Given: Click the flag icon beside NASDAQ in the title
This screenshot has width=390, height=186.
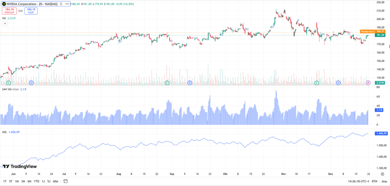Looking at the screenshot, I should pyautogui.click(x=61, y=4).
